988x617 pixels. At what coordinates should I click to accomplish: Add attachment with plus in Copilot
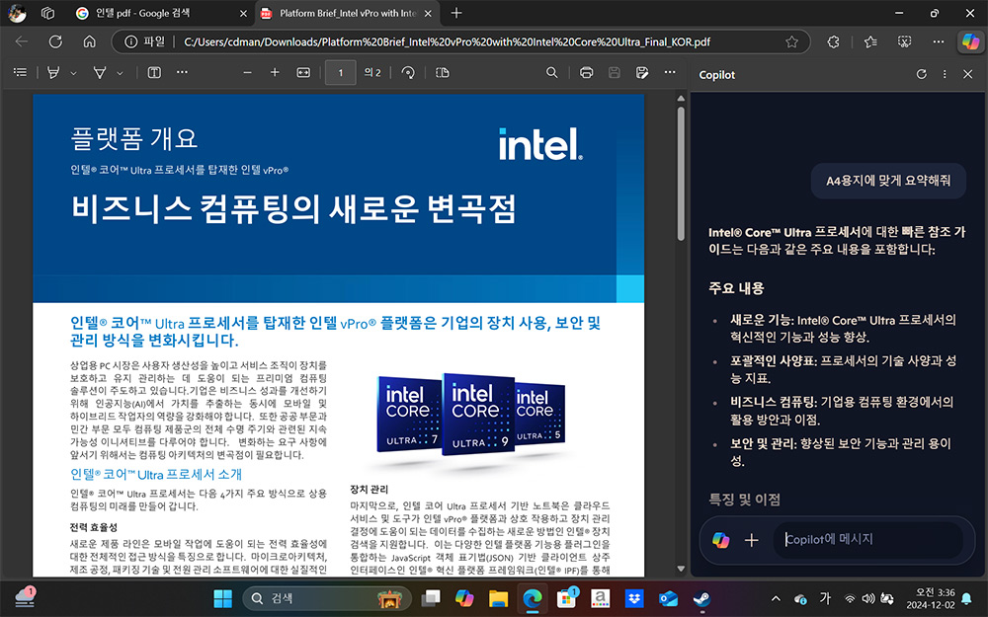(x=751, y=540)
